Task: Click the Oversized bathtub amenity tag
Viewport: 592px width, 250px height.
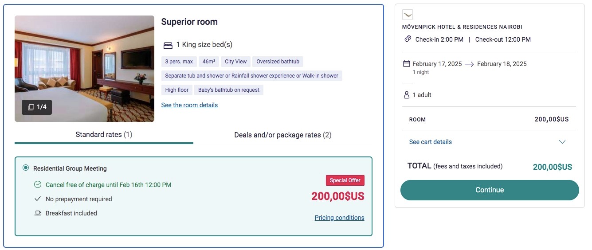Action: click(x=278, y=62)
